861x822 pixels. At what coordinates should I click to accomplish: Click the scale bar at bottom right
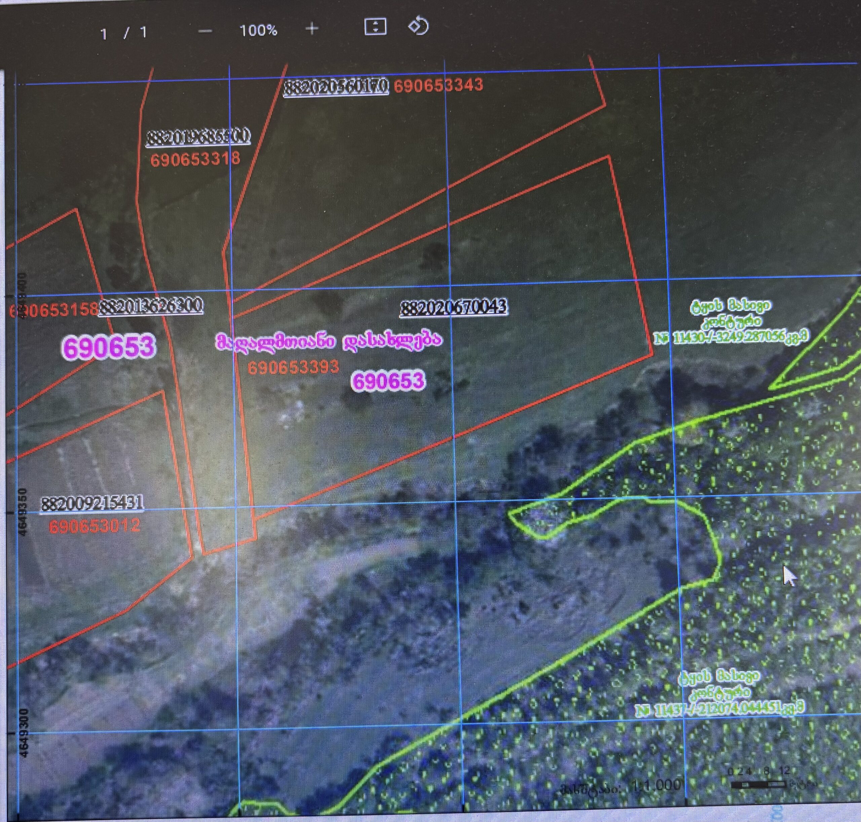click(759, 785)
